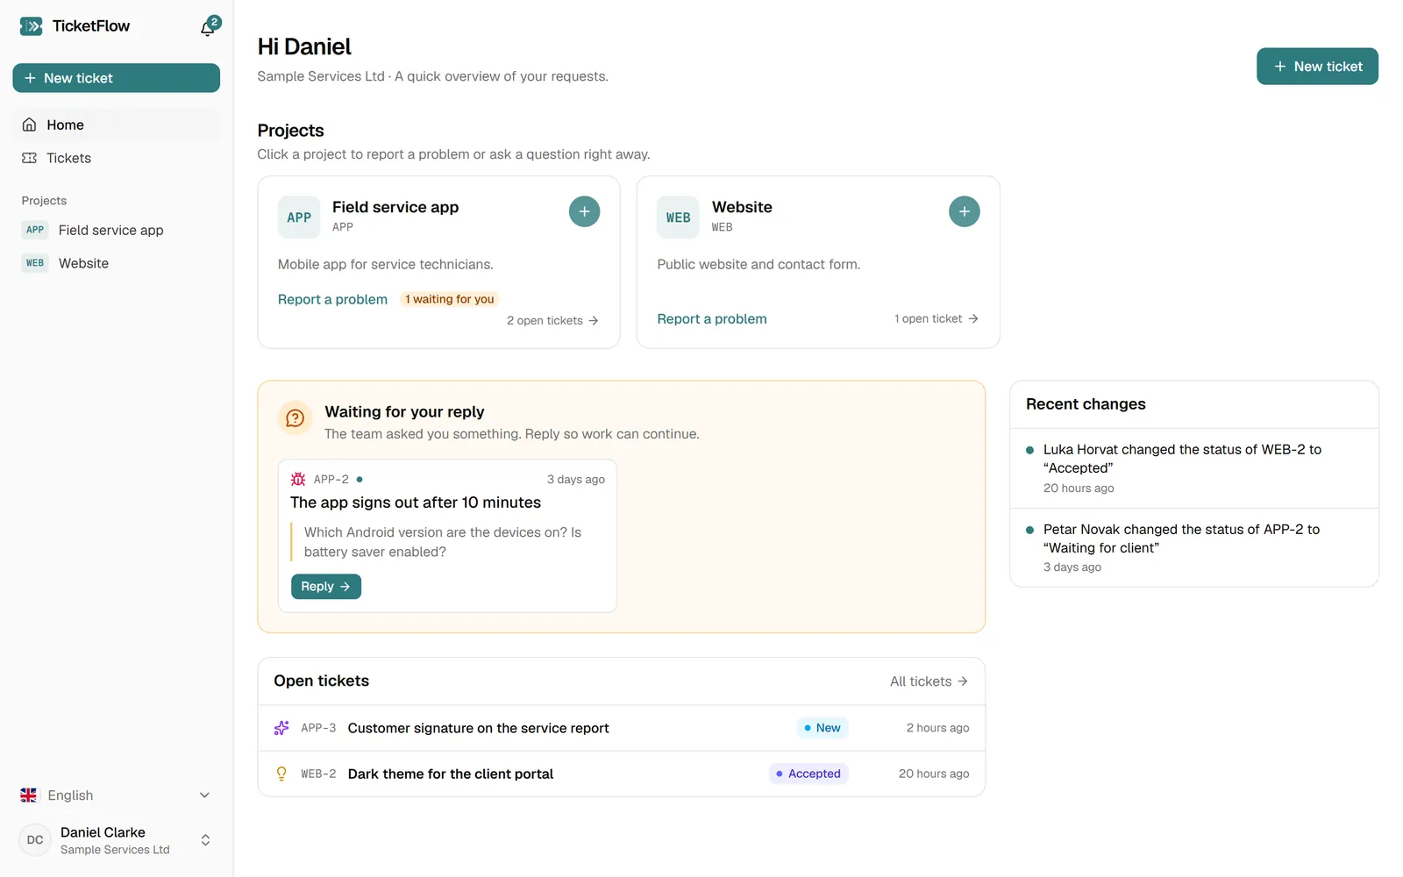Open the Petar Novak recent change entry
The image size is (1403, 877).
click(1194, 548)
